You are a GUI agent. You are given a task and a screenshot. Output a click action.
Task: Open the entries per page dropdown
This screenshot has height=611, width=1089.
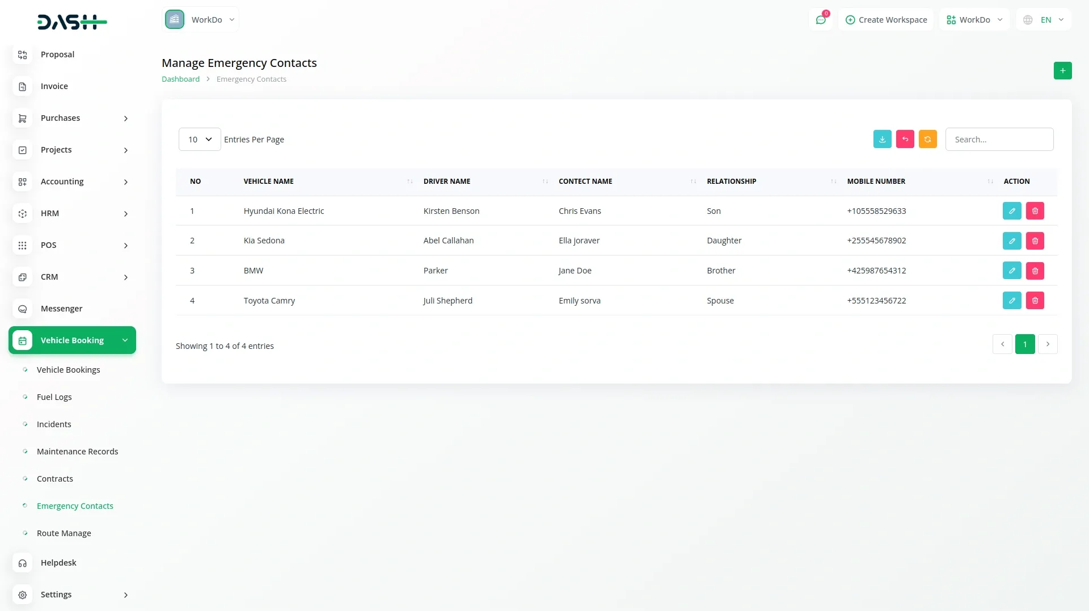point(200,140)
